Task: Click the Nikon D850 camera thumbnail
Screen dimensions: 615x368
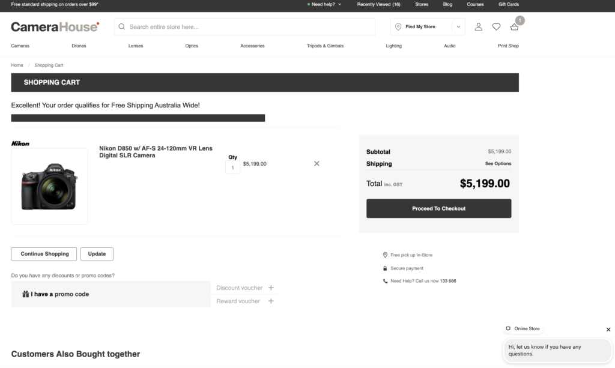Action: point(49,186)
